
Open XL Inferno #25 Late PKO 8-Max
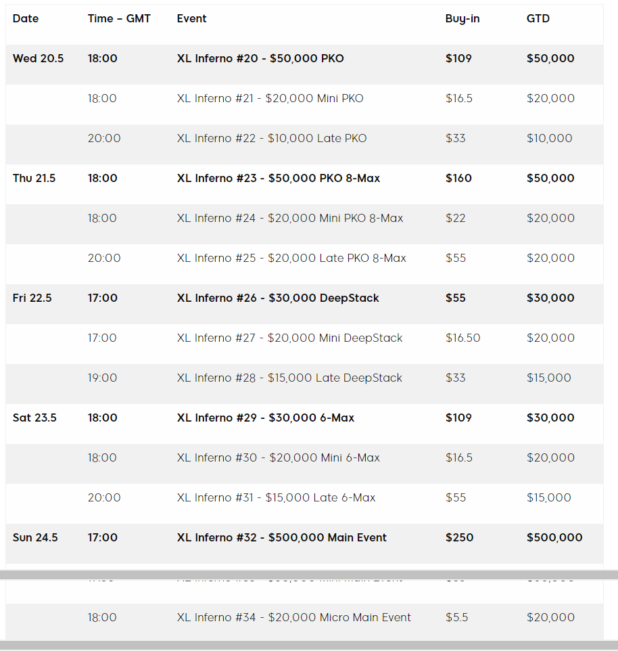coord(291,259)
